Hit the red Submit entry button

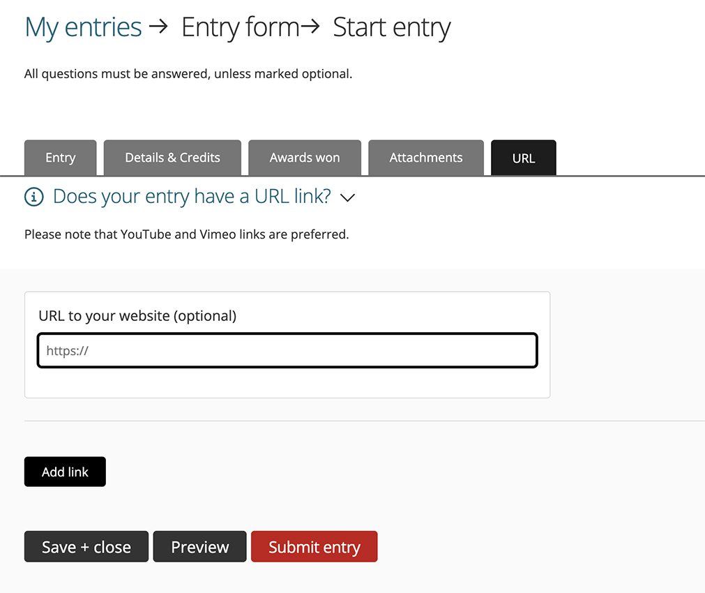[x=314, y=547]
